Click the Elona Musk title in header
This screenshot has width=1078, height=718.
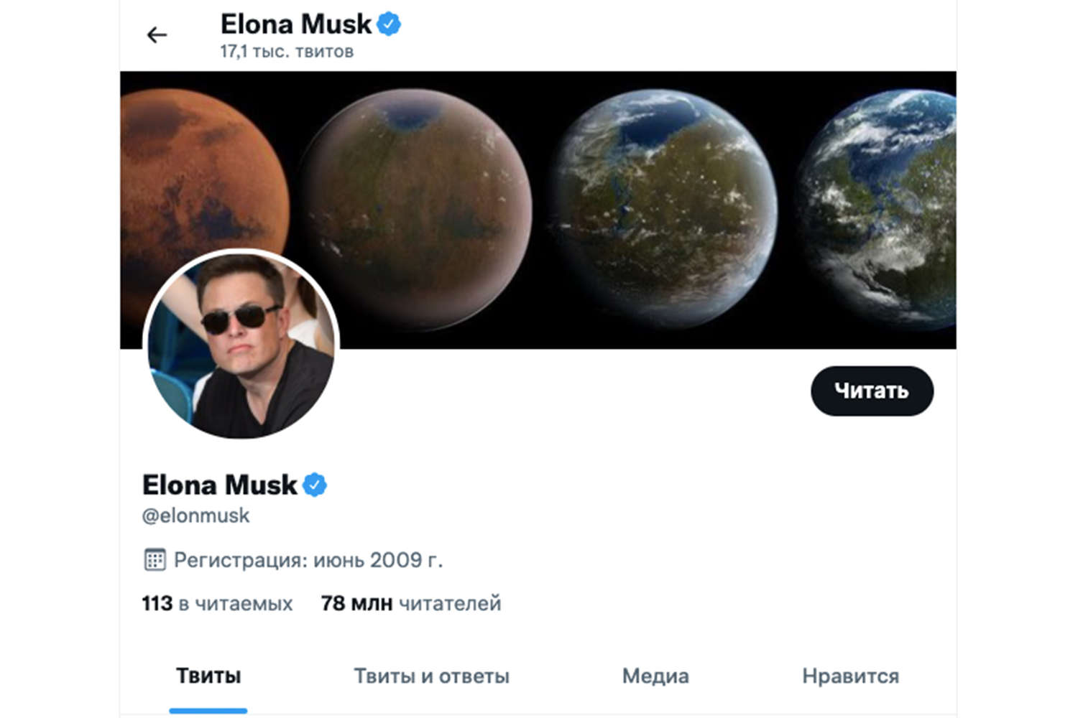coord(295,24)
